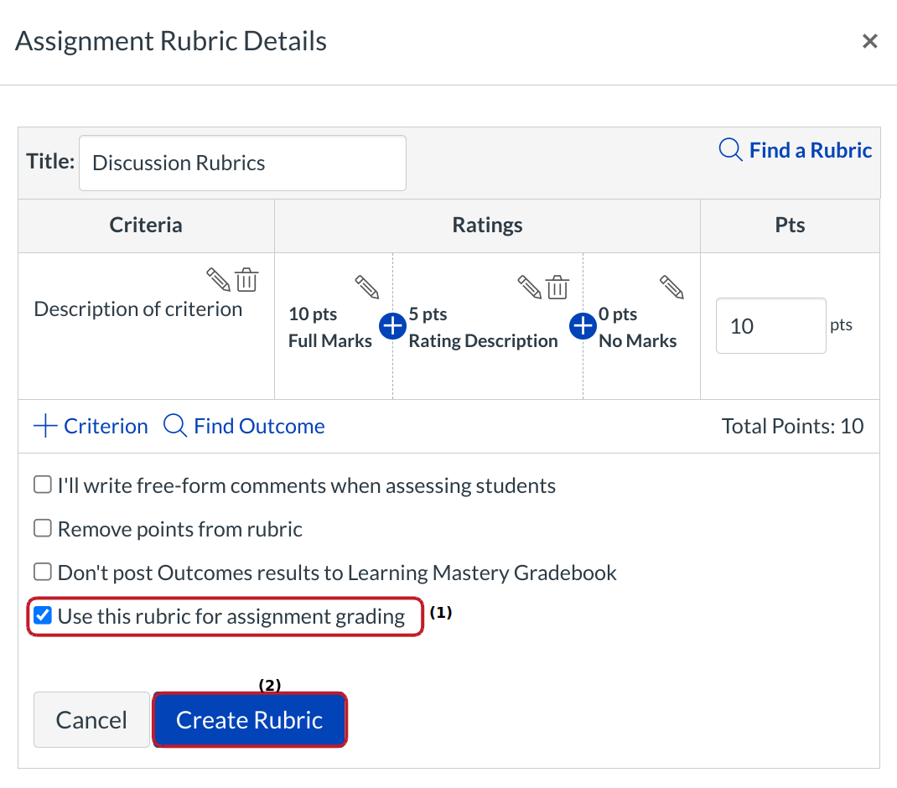Edit the 5 pts rating description pencil
This screenshot has width=897, height=788.
click(530, 287)
